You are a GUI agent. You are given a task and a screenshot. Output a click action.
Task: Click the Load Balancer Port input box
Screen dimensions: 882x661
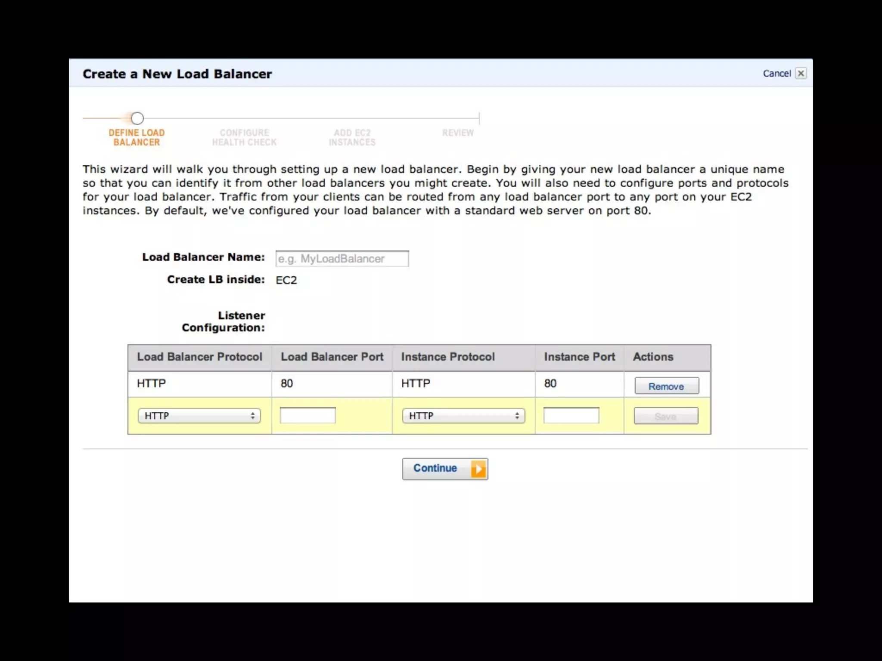[307, 415]
